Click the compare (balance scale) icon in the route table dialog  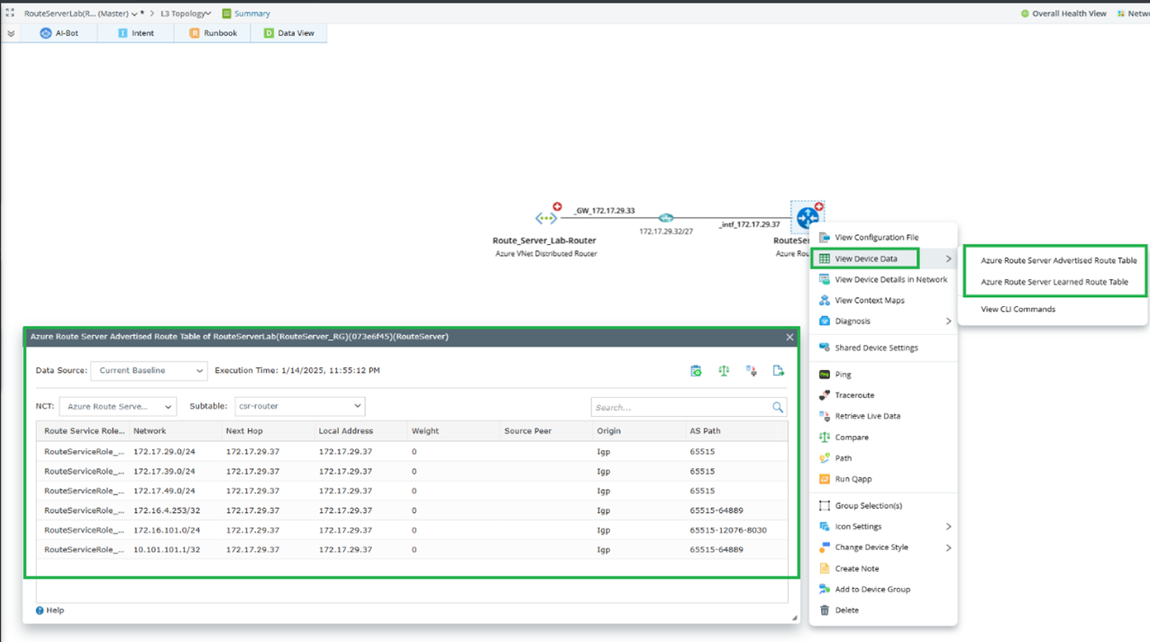[724, 371]
